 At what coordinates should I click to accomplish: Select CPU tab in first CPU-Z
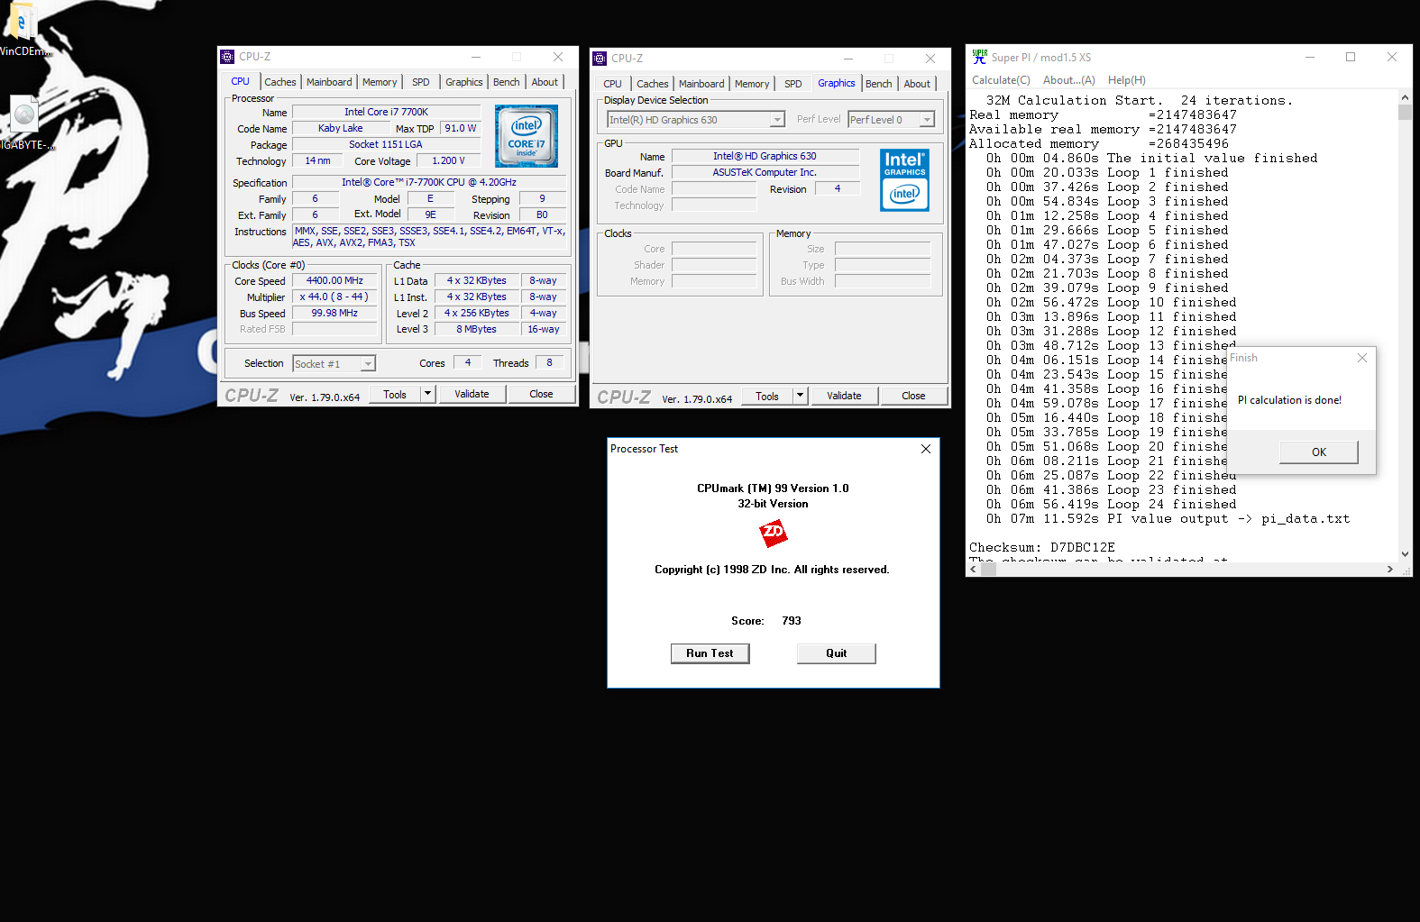[x=241, y=81]
